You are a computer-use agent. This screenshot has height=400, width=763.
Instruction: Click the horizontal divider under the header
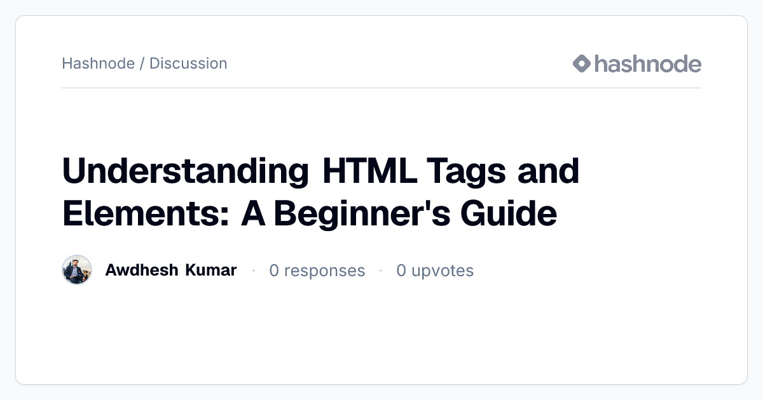click(381, 88)
